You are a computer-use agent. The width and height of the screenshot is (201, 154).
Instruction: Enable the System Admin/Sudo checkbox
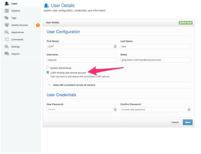[48, 68]
